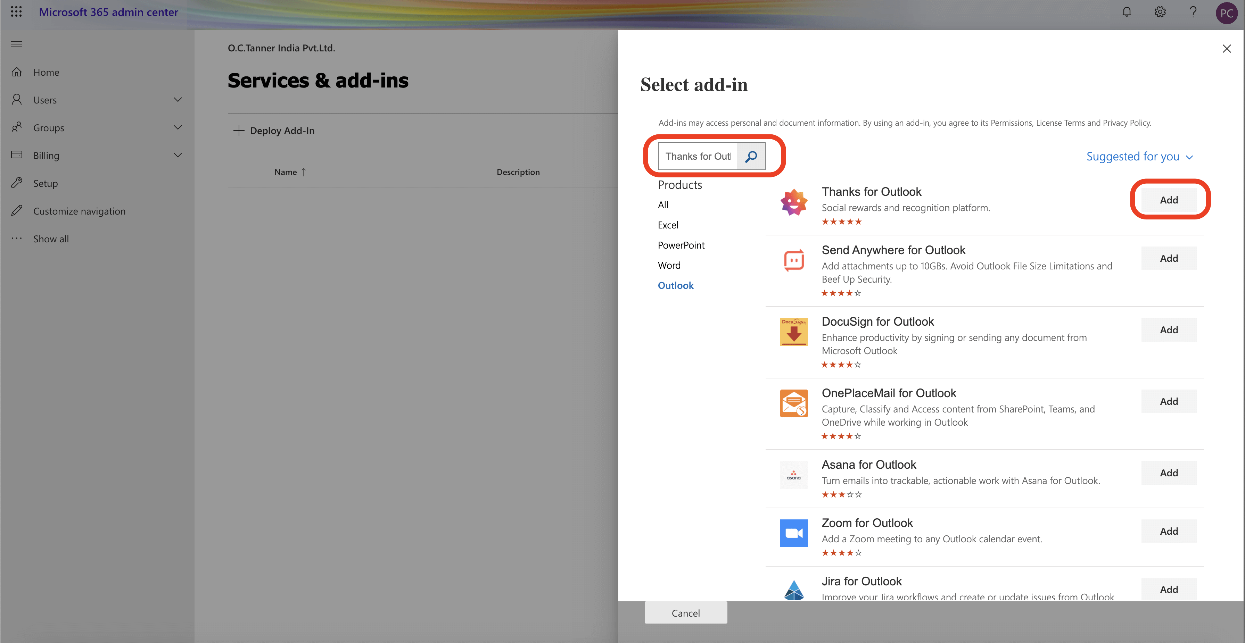This screenshot has width=1245, height=643.
Task: Open the app launcher waffle icon
Action: pos(16,12)
